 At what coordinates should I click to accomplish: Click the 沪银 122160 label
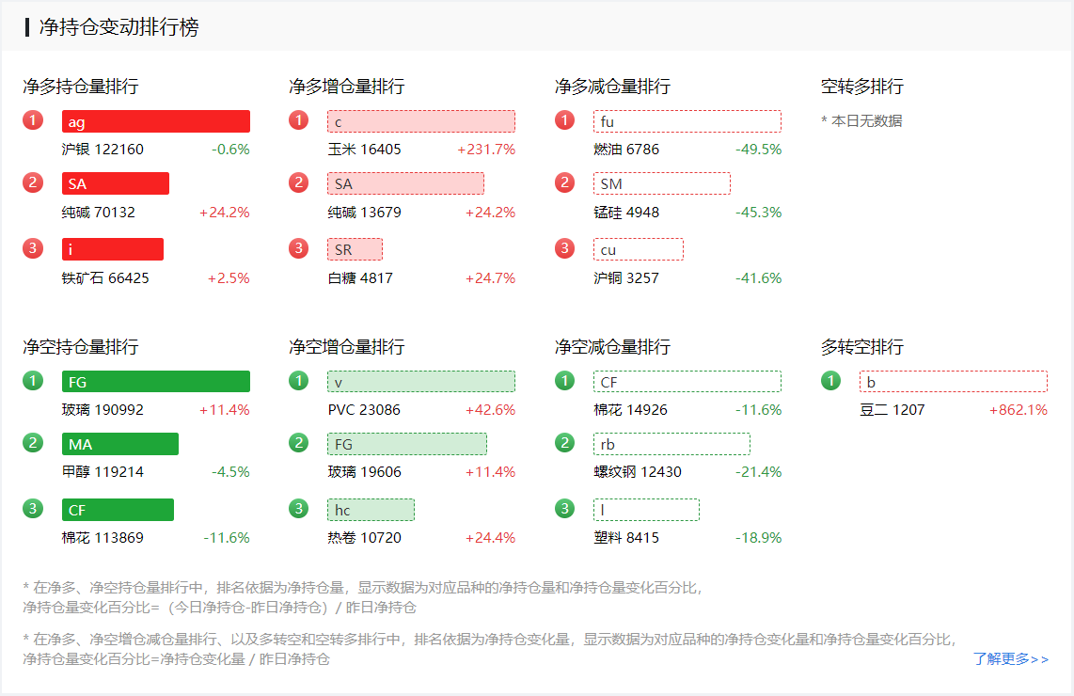[103, 150]
